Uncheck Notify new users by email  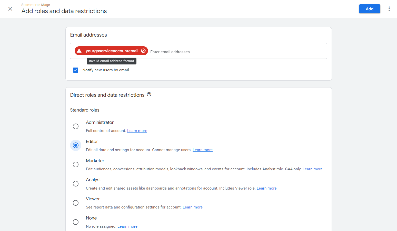(76, 70)
